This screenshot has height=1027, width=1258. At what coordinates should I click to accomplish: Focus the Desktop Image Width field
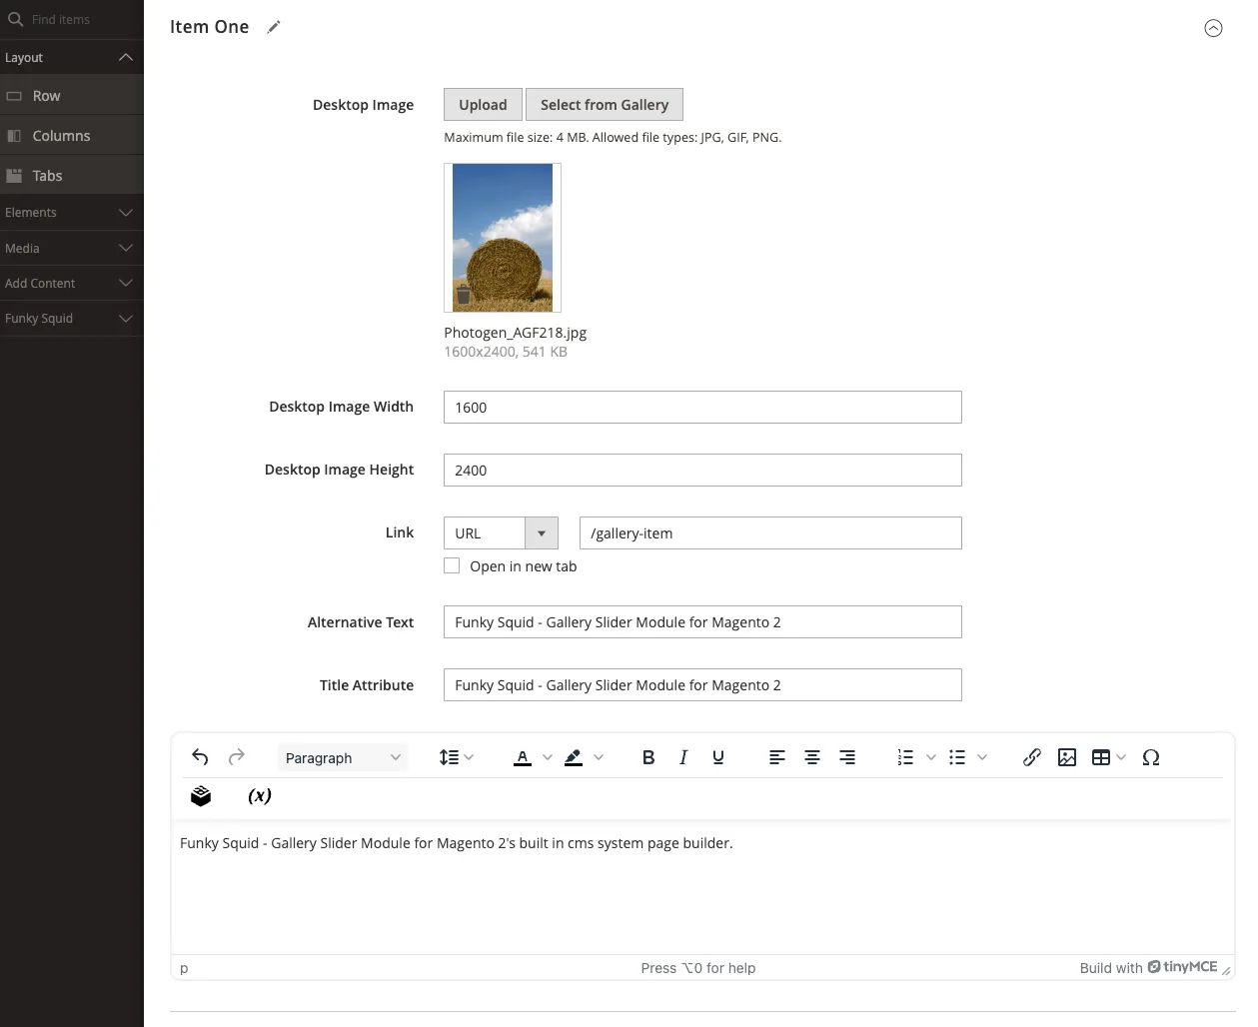[x=702, y=407]
